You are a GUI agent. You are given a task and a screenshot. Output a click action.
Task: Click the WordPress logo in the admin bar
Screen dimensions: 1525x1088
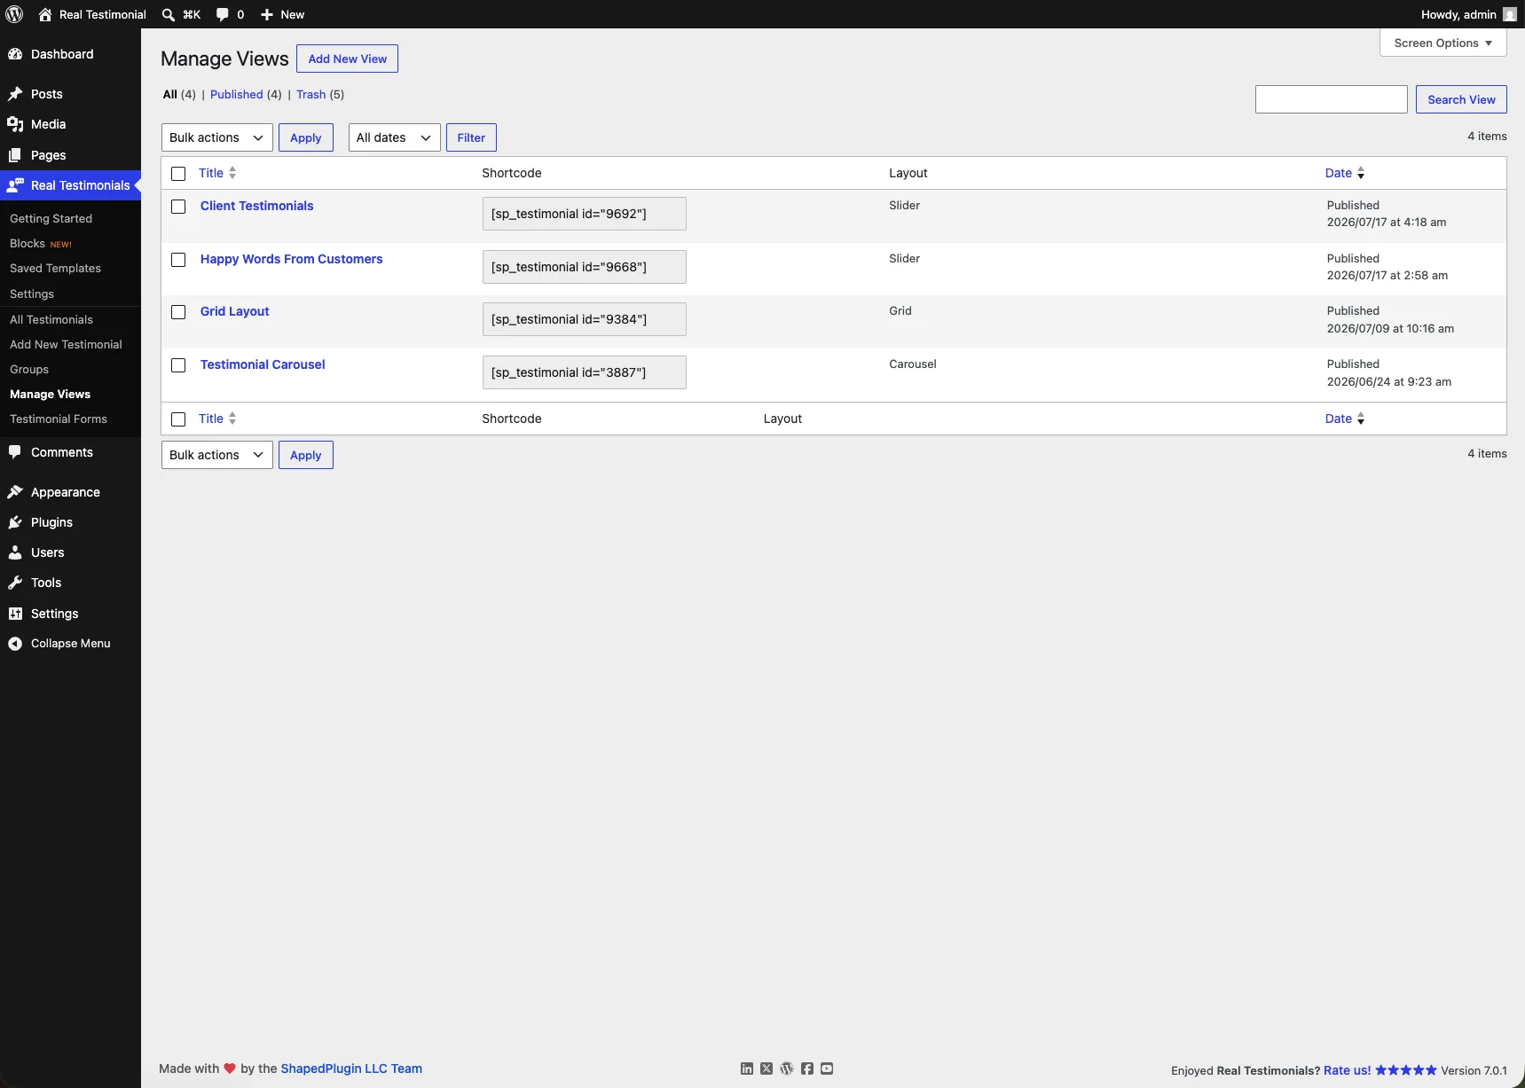(14, 14)
